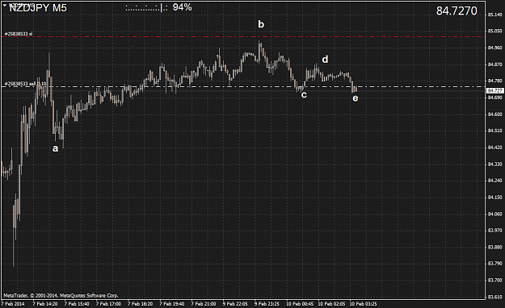Screen dimensions: 505x308
Task: Click price scale value 83.970
Action: point(495,231)
